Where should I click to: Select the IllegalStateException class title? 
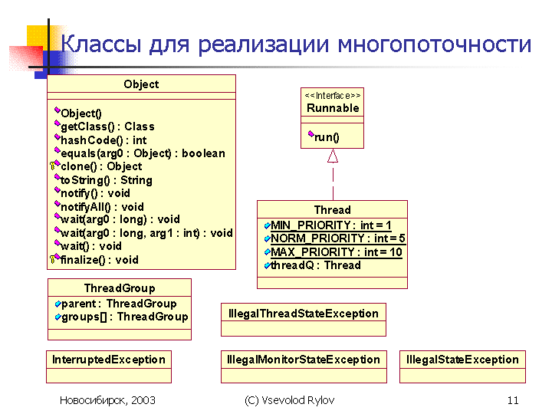pyautogui.click(x=462, y=360)
